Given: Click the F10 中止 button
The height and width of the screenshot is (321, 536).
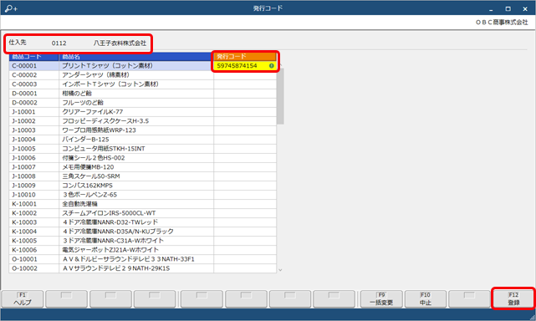Looking at the screenshot, I should 426,298.
